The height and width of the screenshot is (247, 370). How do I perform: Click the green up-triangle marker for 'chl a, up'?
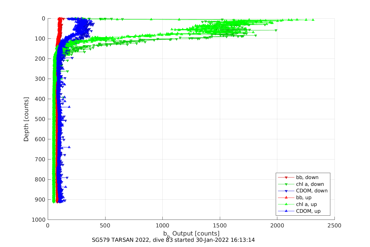coord(286,204)
